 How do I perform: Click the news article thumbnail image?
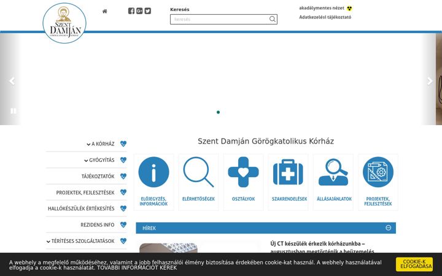168,248
